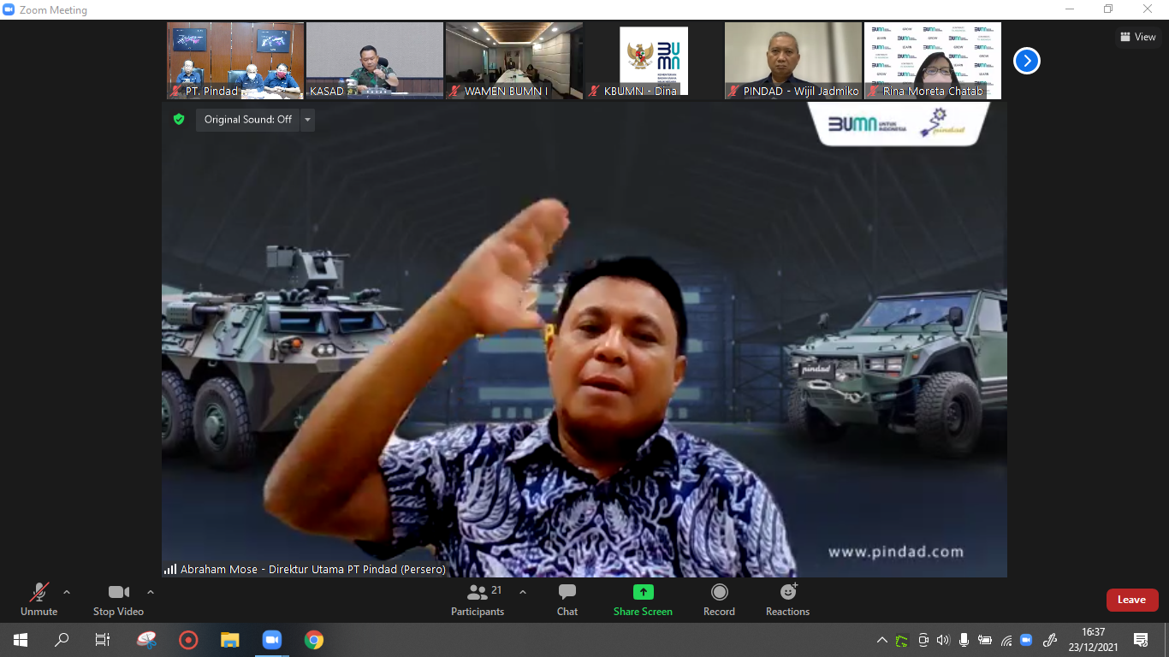Open the Reactions menu
Screen dimensions: 1169x657
[x=787, y=599]
